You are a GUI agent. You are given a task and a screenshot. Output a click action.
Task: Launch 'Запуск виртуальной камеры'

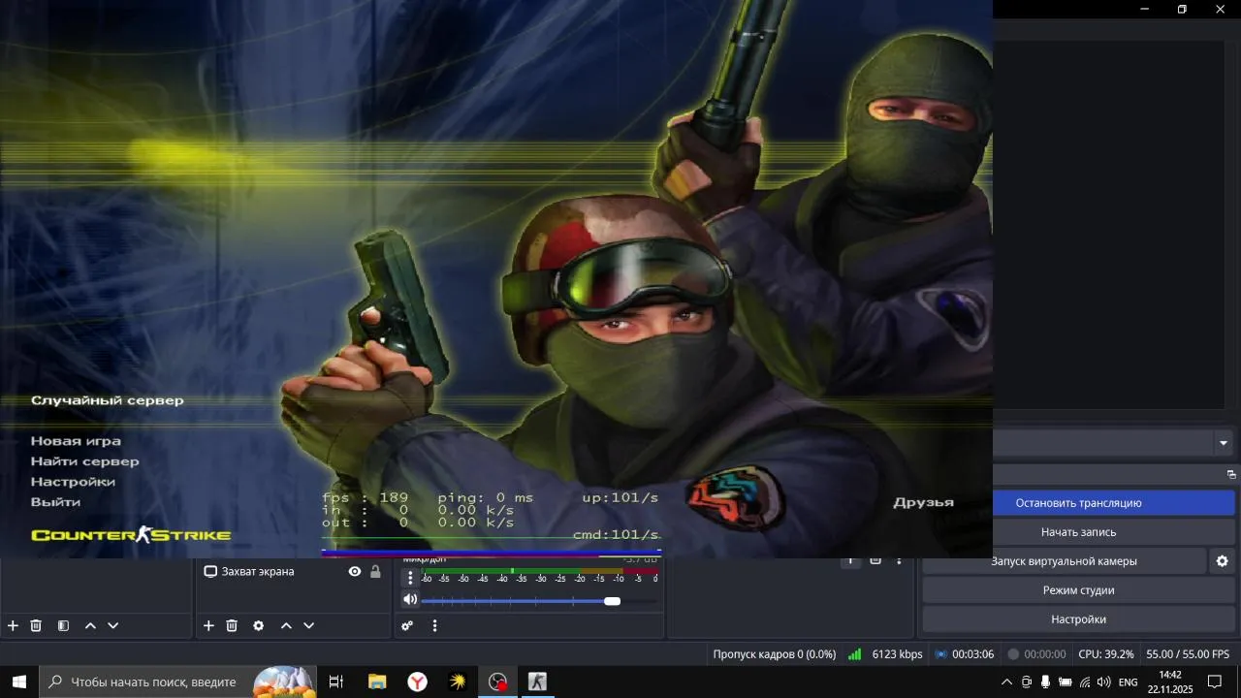point(1064,561)
